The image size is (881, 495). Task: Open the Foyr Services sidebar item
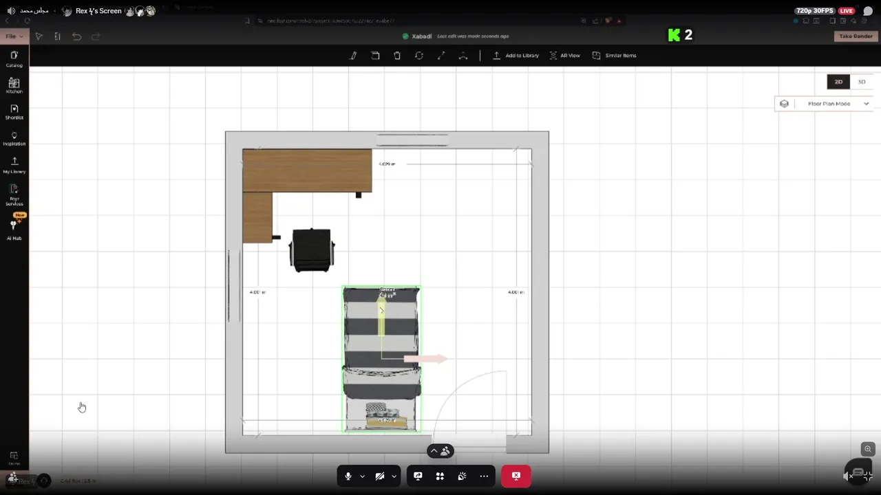point(14,195)
